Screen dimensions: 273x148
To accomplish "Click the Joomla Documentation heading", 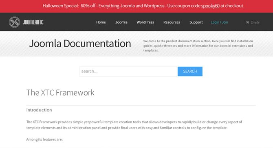I will pyautogui.click(x=80, y=44).
